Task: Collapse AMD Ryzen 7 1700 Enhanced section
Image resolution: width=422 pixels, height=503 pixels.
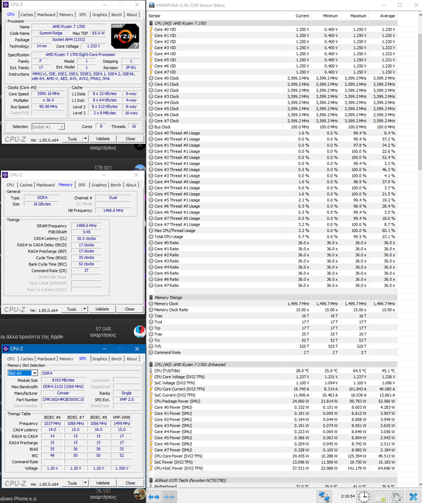Action: (x=151, y=365)
